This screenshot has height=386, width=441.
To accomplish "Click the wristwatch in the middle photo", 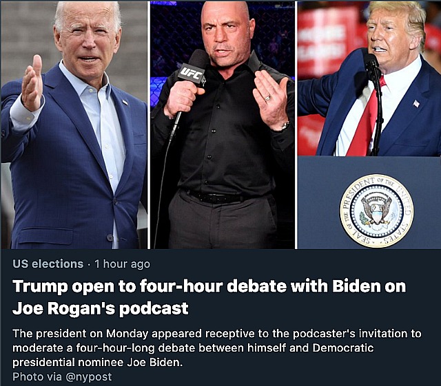I will (x=283, y=126).
